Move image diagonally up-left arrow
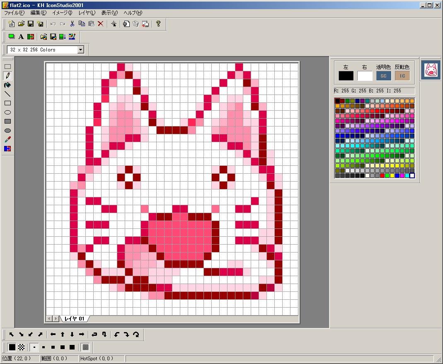Screen dimensions: 443x364 [12, 334]
